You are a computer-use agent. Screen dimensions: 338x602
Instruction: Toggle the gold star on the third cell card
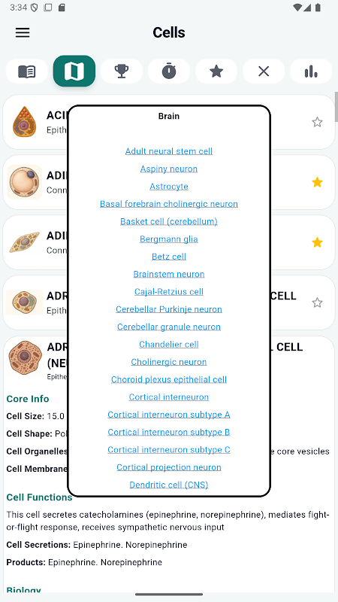click(317, 242)
